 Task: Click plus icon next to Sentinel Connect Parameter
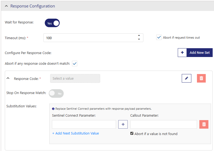coord(123,124)
